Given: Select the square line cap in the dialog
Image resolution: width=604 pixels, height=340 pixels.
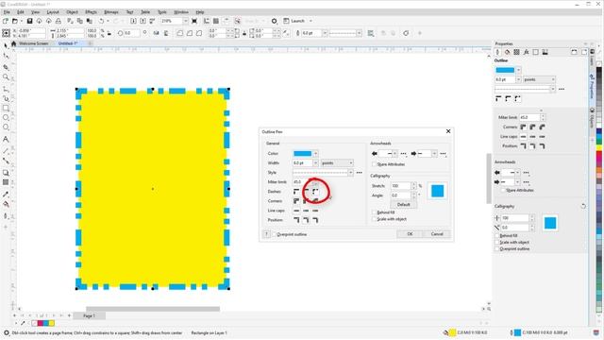Looking at the screenshot, I should pos(296,211).
